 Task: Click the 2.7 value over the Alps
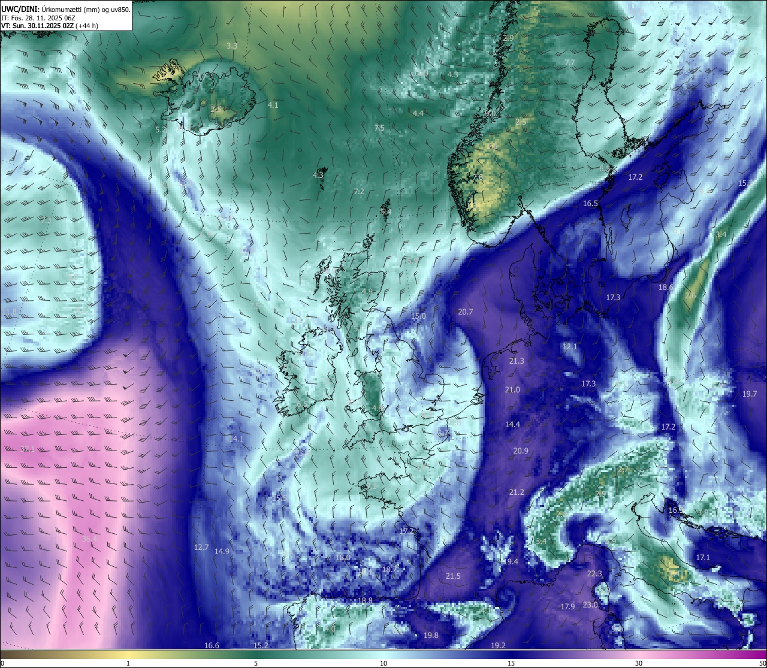pos(624,470)
